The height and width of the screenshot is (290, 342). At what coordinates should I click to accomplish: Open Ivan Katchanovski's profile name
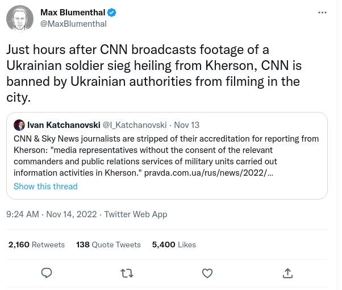pos(64,125)
